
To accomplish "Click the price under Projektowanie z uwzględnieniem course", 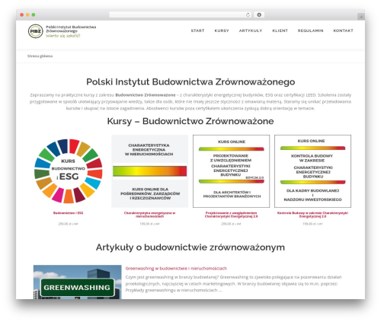I will pos(231,224).
